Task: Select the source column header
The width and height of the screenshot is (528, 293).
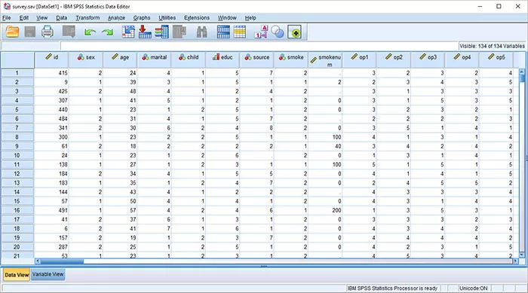Action: click(x=257, y=60)
